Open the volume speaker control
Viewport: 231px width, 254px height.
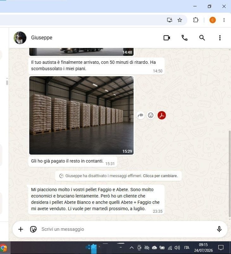tap(177, 248)
